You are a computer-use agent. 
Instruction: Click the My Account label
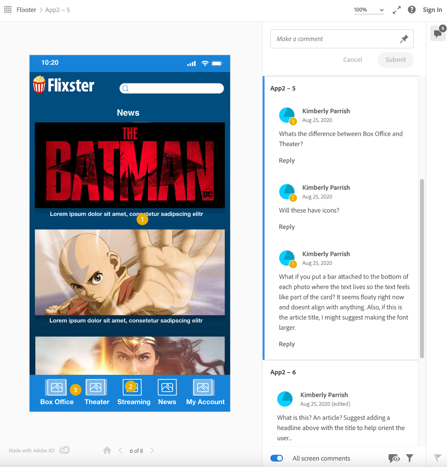[206, 402]
